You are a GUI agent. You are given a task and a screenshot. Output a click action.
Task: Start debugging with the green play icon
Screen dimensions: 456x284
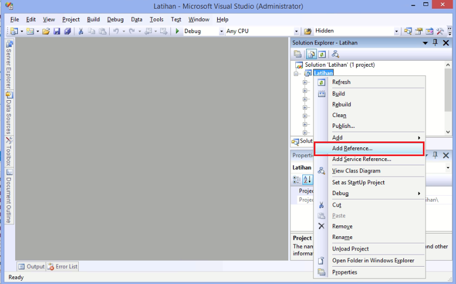coord(177,31)
